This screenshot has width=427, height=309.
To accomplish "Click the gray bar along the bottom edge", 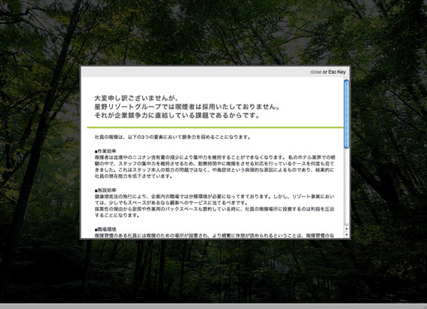I will click(214, 306).
